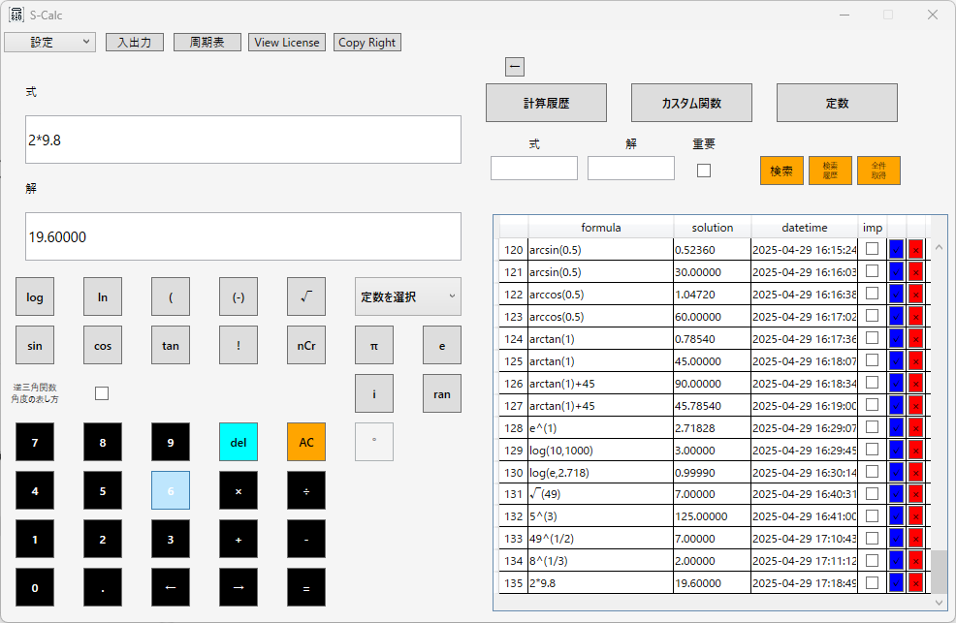This screenshot has width=956, height=623.
Task: Click the 解 search filter field
Action: pos(631,168)
